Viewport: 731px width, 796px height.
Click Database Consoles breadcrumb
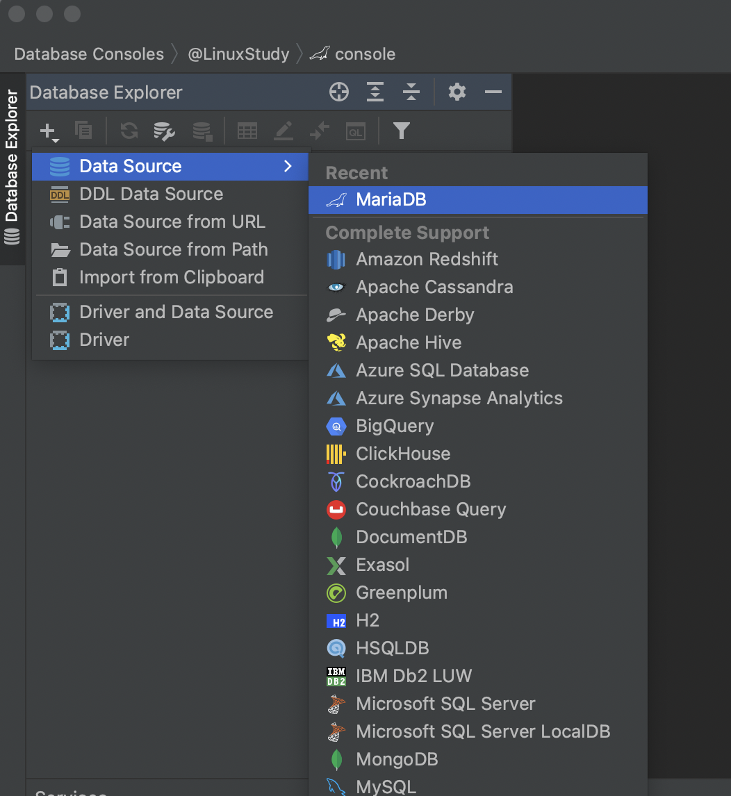pos(89,53)
